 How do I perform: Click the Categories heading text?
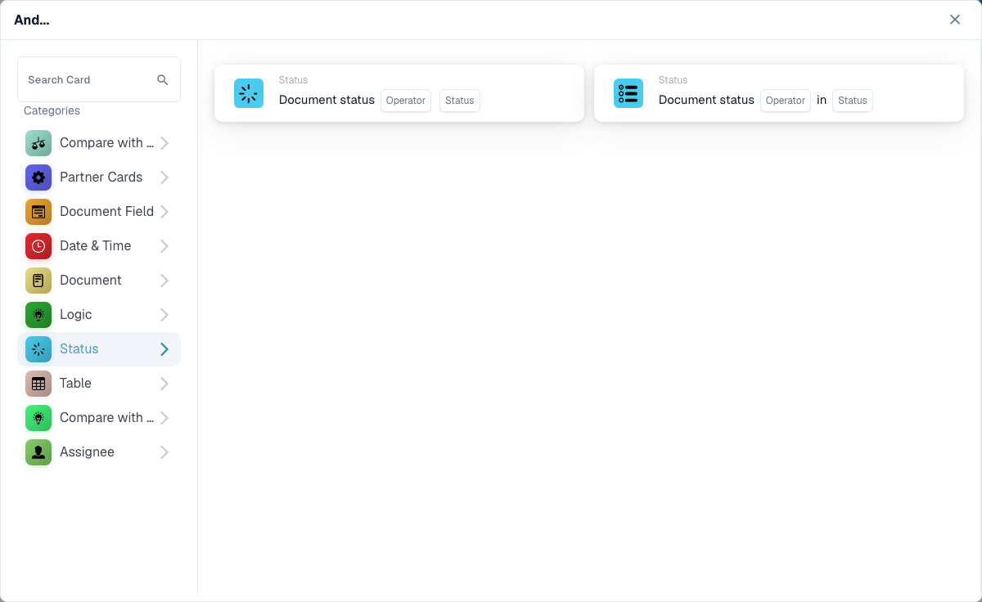(52, 110)
